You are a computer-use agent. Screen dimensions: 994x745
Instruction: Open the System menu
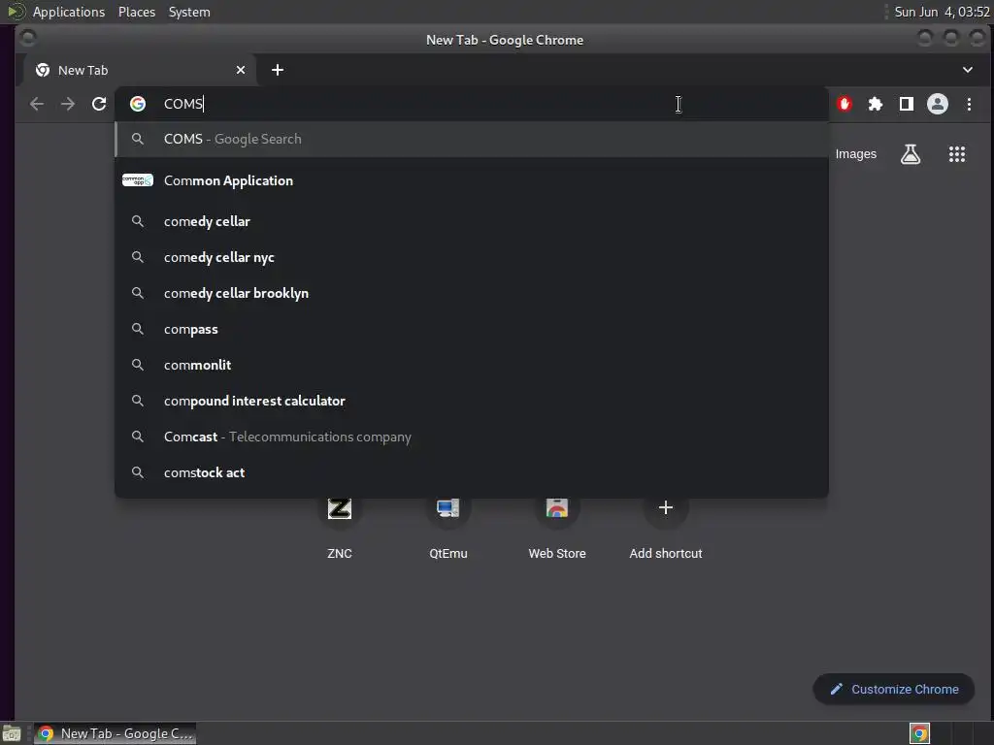pos(189,12)
